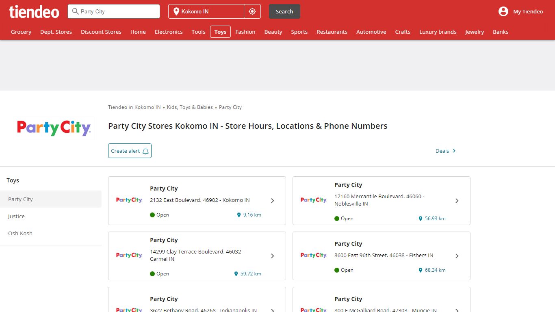Click breadcrumb Tiendeo in Kokomo IN

tap(134, 107)
